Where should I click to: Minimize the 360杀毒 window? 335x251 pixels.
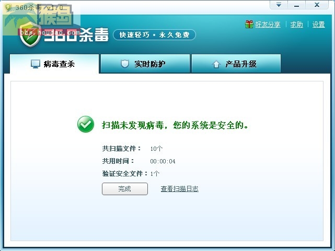296,5
